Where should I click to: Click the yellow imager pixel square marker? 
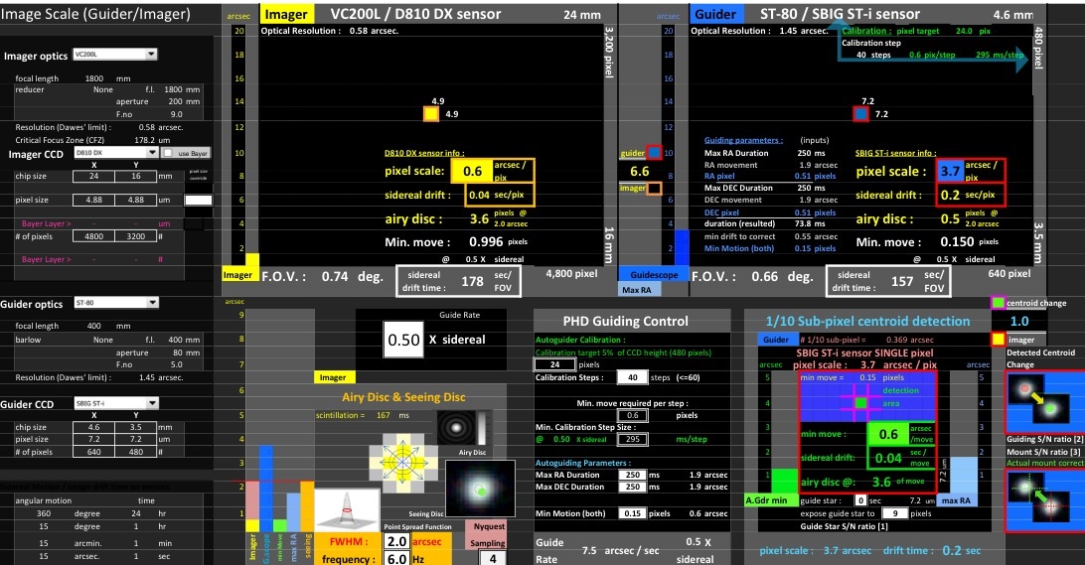coord(430,114)
